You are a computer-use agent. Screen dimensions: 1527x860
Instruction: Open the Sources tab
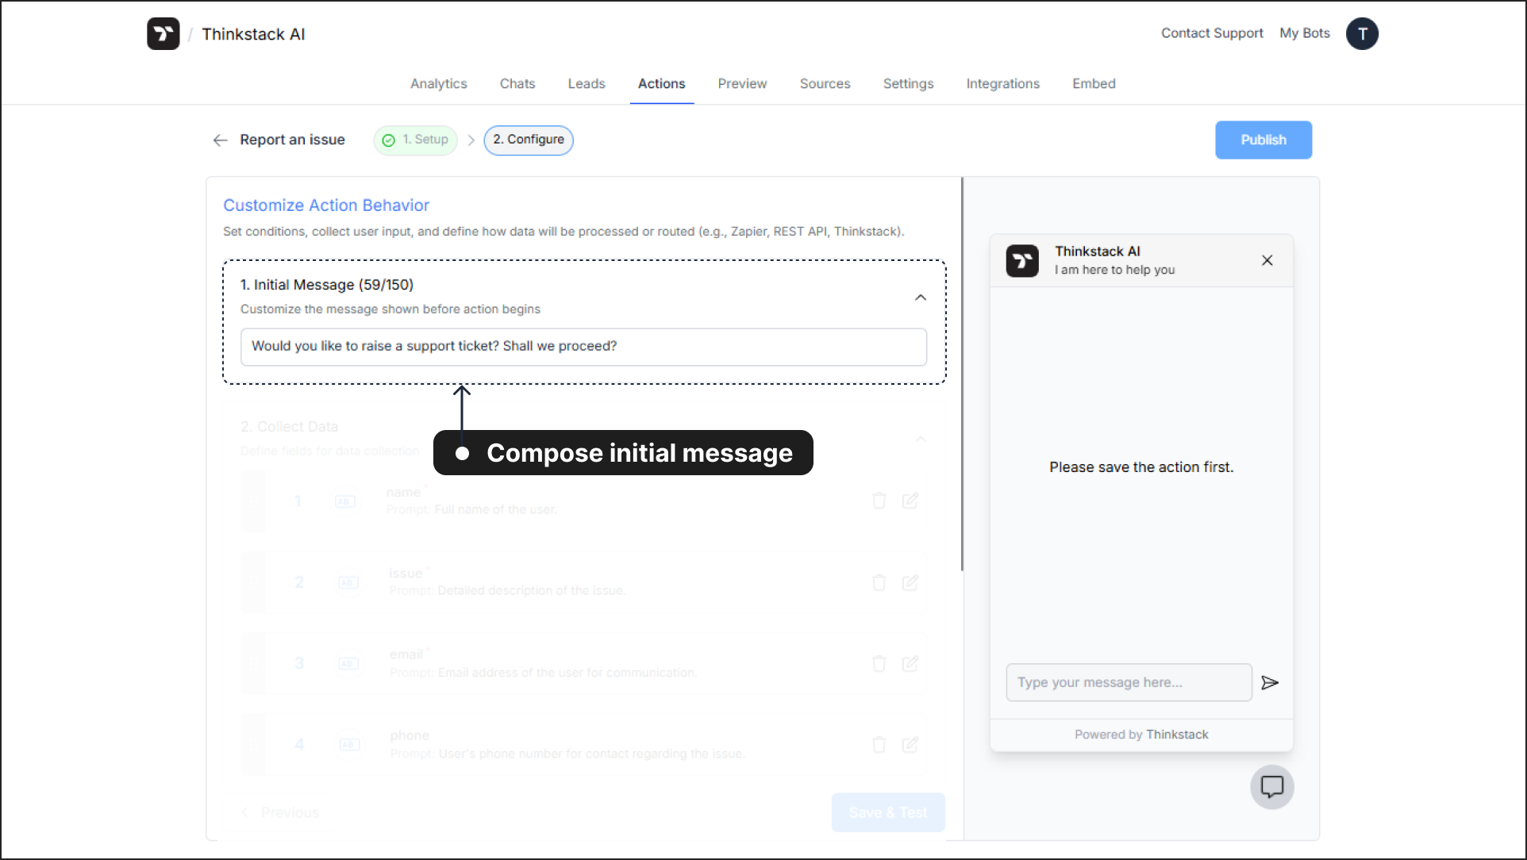click(825, 83)
